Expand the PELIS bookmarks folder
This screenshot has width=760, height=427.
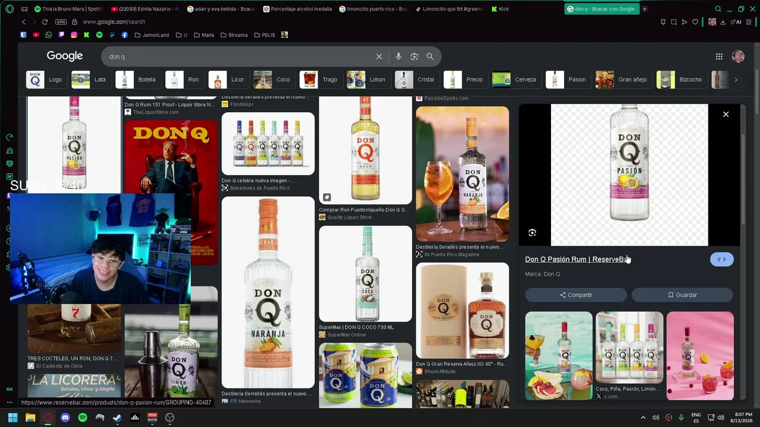coord(265,35)
